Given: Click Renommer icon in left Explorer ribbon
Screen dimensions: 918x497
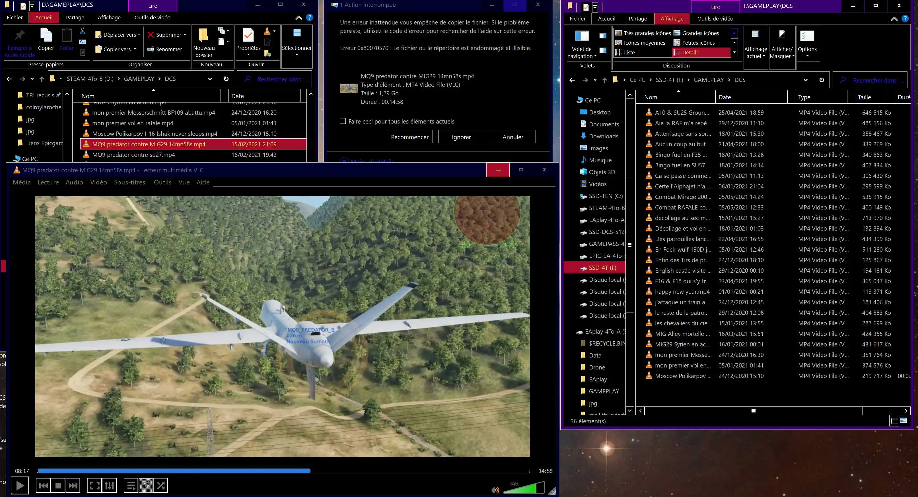Looking at the screenshot, I should 151,49.
